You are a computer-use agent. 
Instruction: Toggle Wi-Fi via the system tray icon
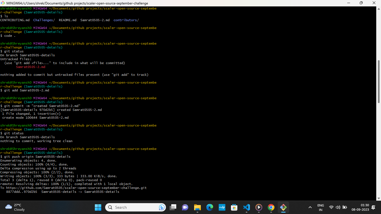point(331,207)
